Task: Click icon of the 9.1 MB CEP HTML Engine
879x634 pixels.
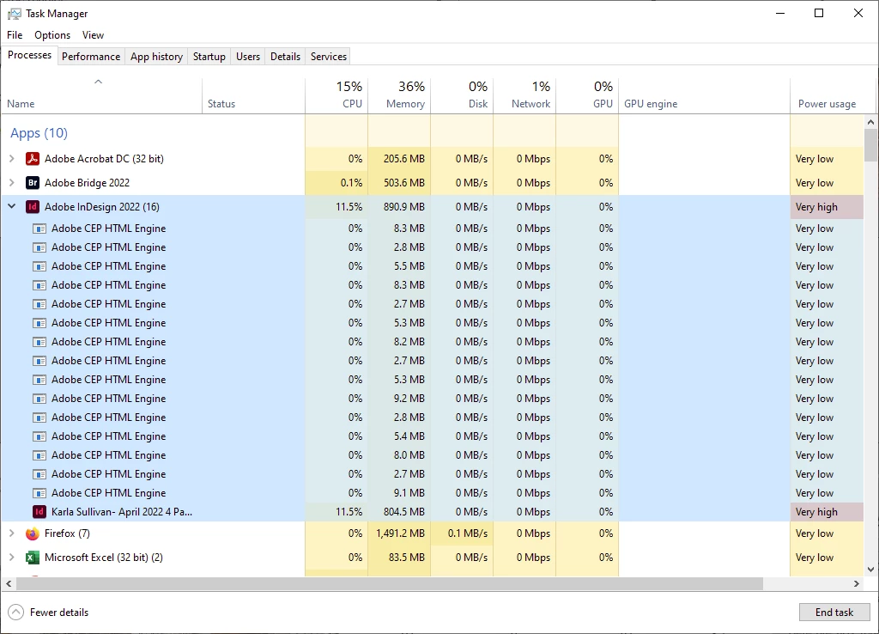Action: click(39, 493)
